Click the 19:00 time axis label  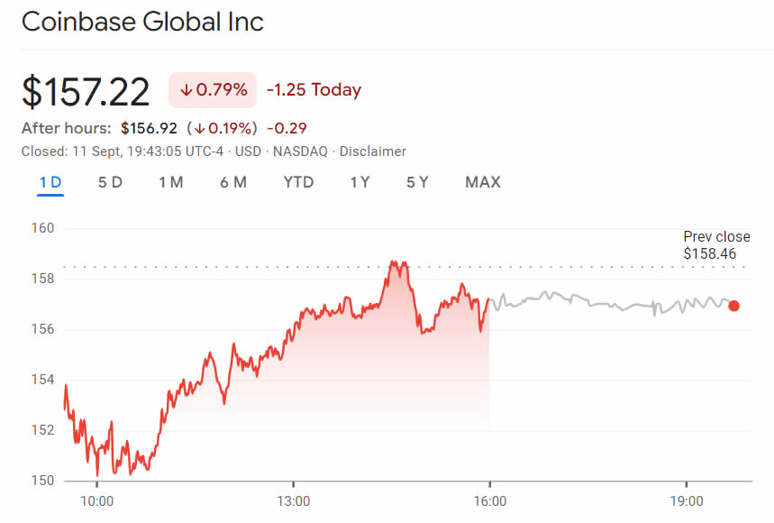687,500
